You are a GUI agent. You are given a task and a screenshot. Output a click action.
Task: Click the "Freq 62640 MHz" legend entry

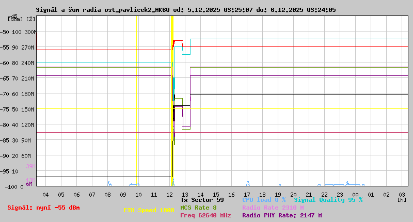coord(205,216)
